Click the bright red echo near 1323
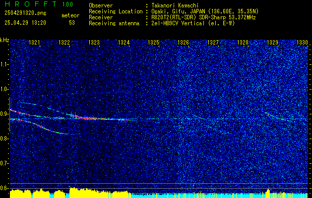This screenshot has width=312, height=198. click(90, 118)
